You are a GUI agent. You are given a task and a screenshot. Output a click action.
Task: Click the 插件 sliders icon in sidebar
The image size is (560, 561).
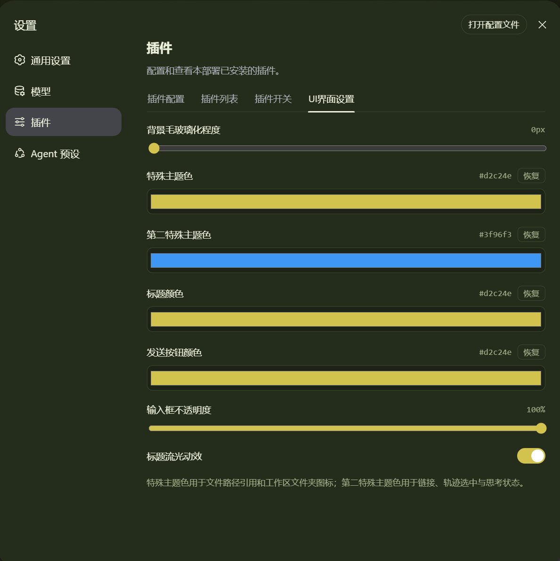(20, 122)
